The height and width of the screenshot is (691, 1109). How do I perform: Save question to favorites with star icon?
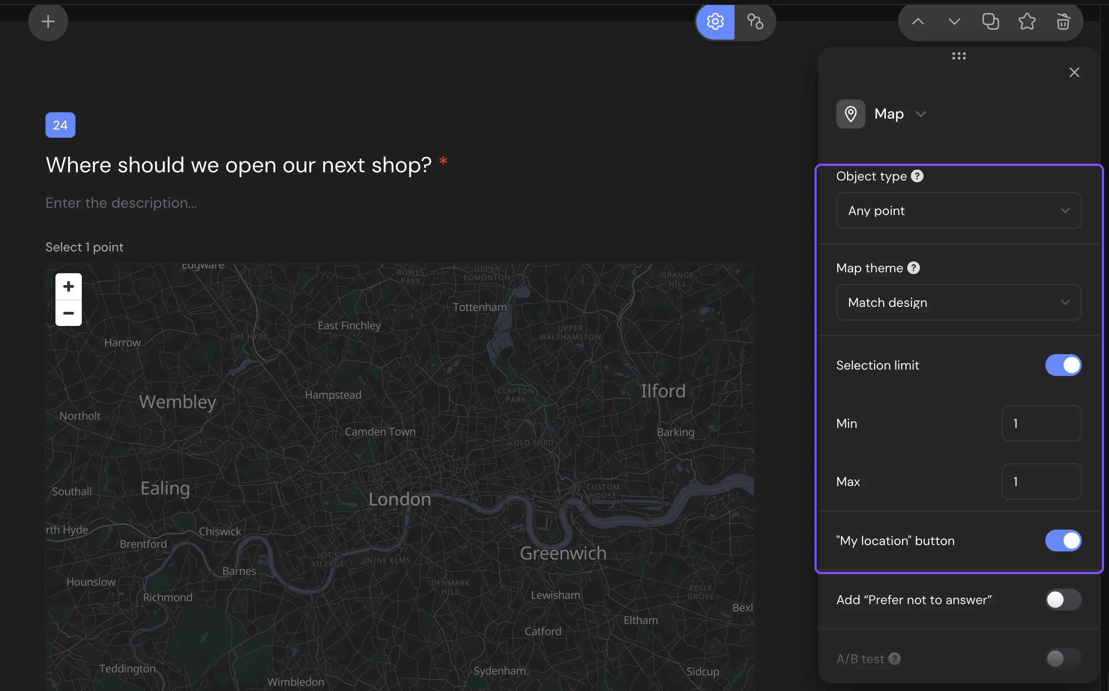[1027, 21]
